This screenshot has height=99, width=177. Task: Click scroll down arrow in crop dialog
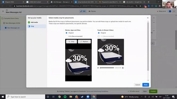pos(148,80)
